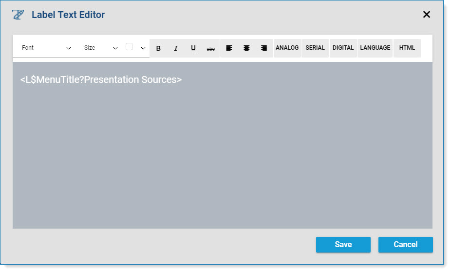Align text left
The width and height of the screenshot is (451, 272).
click(x=229, y=48)
